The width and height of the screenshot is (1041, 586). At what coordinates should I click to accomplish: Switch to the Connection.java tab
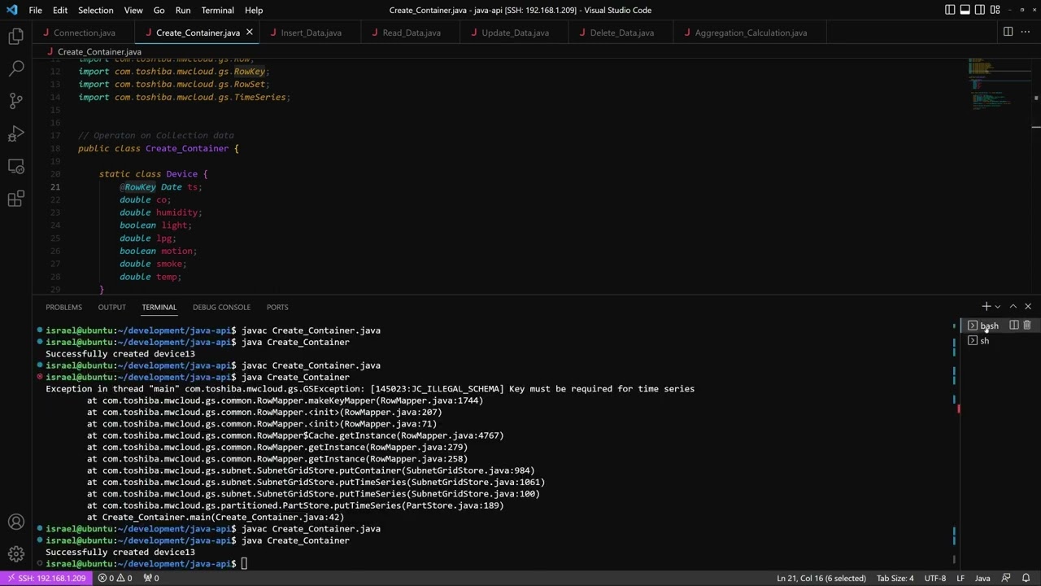click(x=84, y=33)
